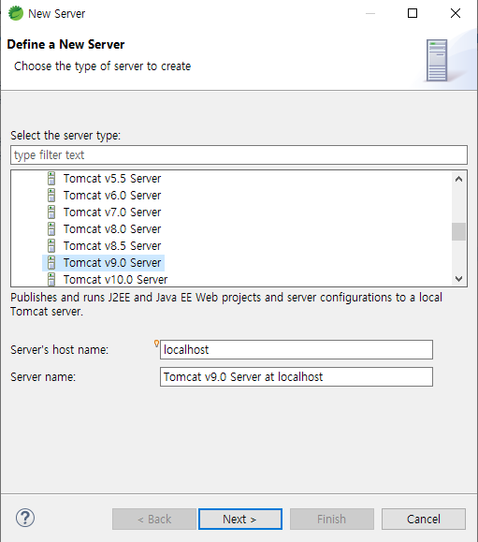The height and width of the screenshot is (542, 478).
Task: Click the server list scrollbar thumb
Action: 458,231
